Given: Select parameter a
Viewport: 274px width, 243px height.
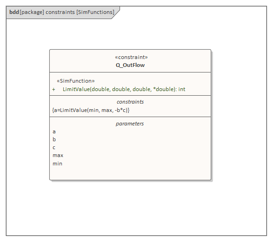Looking at the screenshot, I should coord(54,132).
